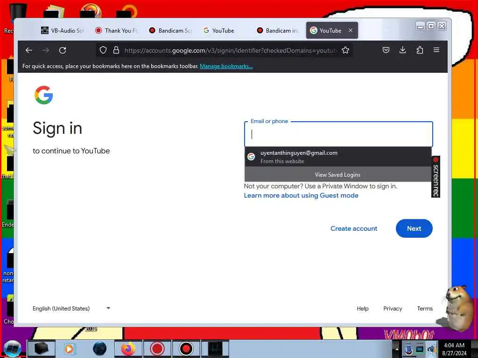Click the padlock site info icon
The height and width of the screenshot is (358, 478).
click(x=116, y=50)
